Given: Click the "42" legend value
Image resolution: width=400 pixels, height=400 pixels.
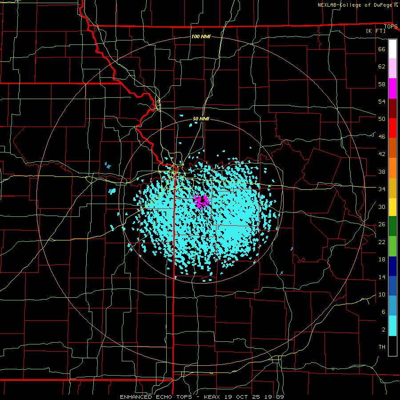Looking at the screenshot, I should 382,154.
